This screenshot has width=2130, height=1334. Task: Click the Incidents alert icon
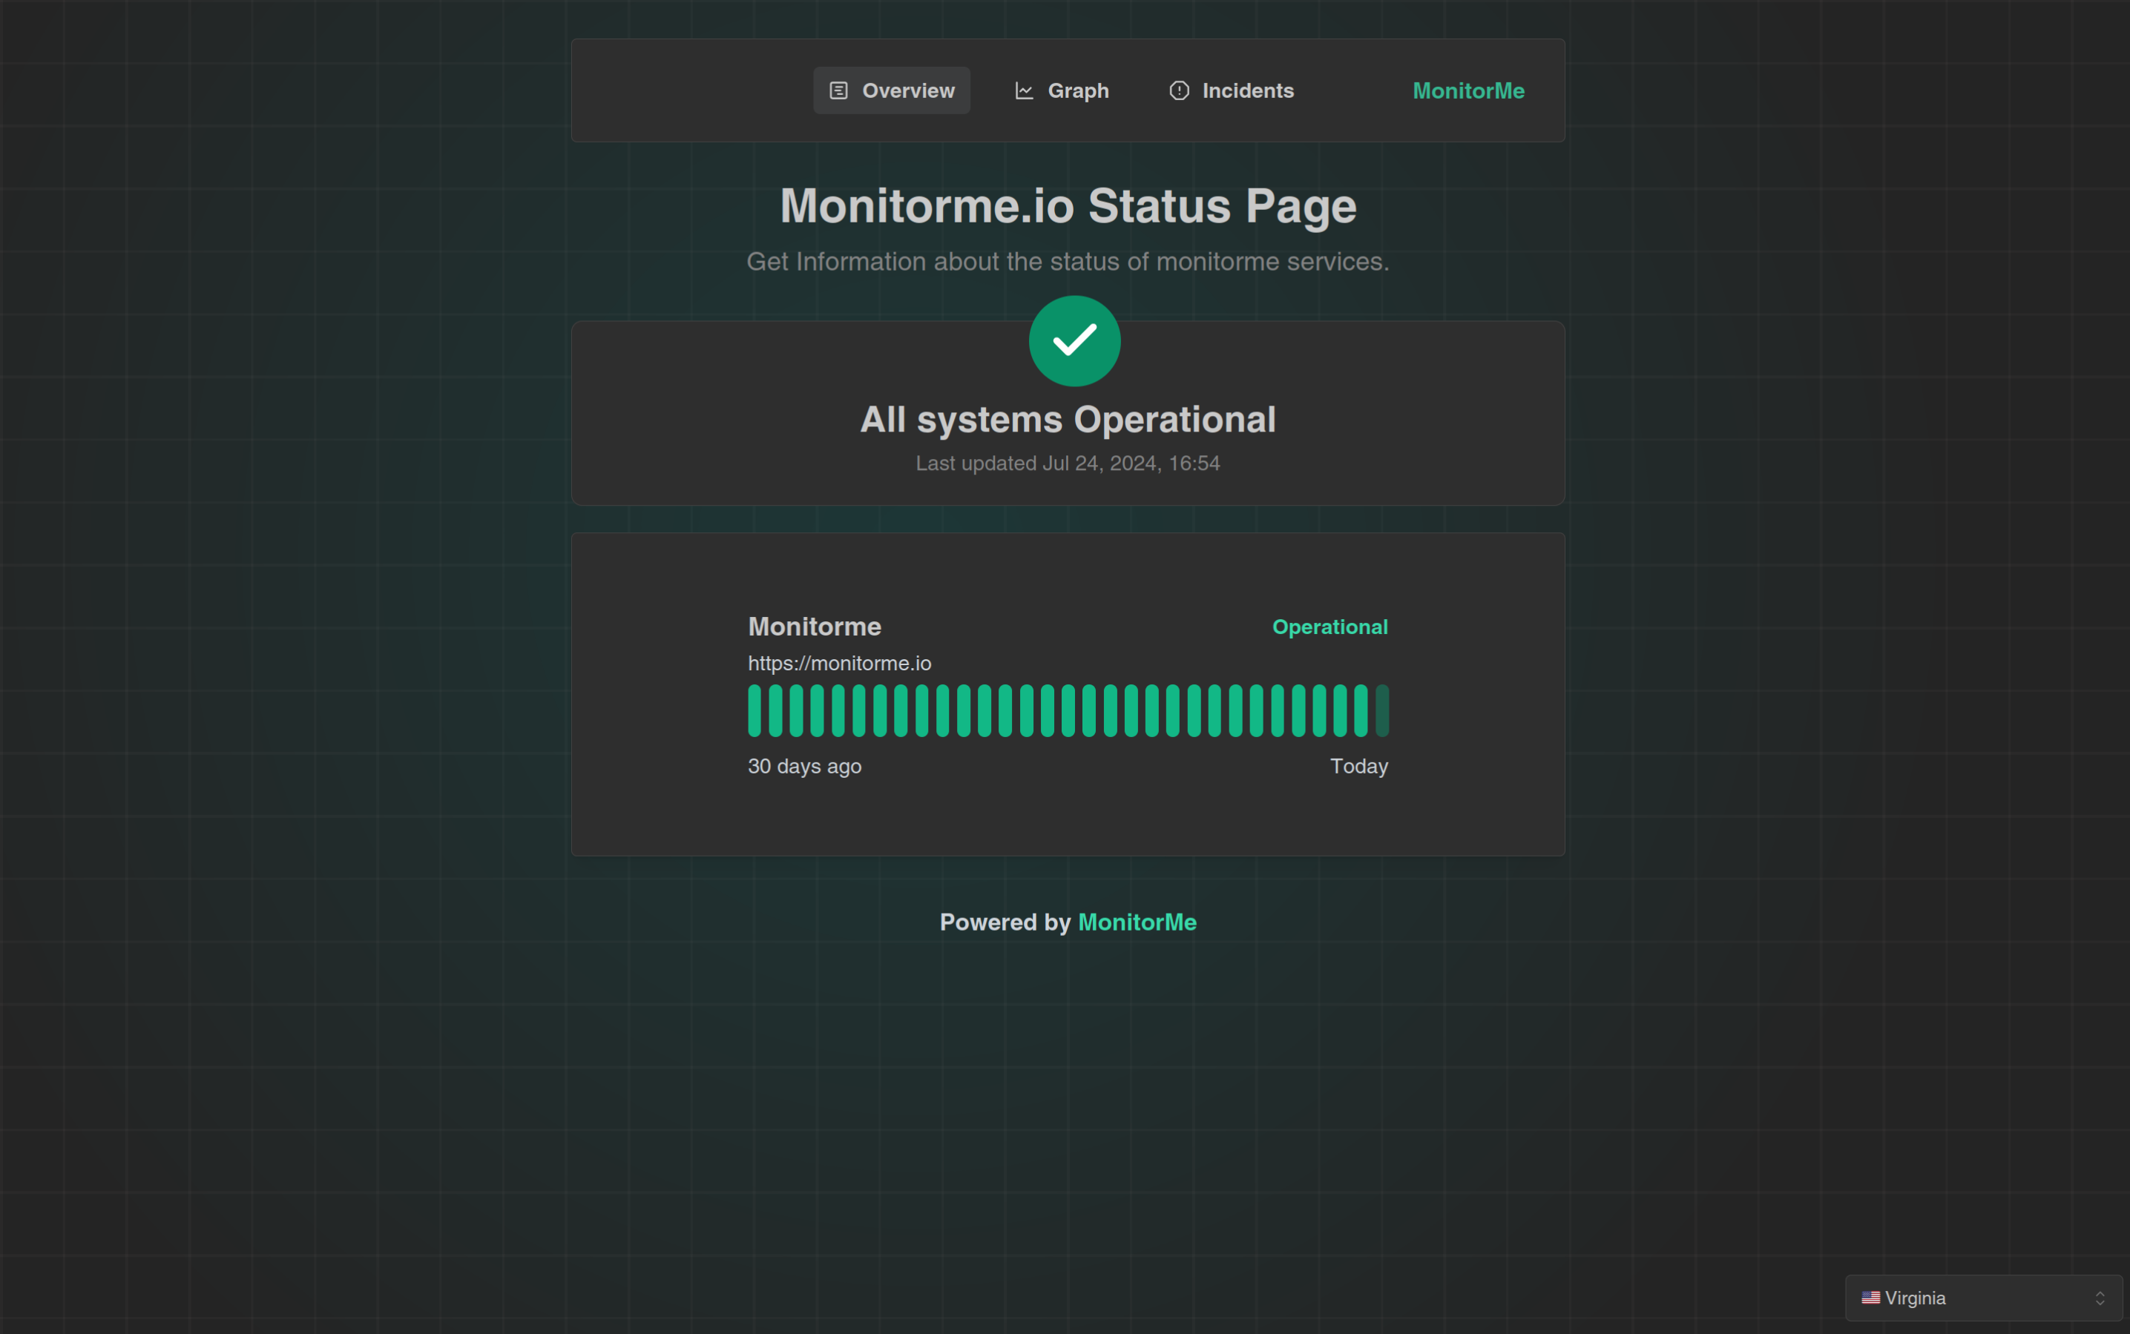(1180, 91)
